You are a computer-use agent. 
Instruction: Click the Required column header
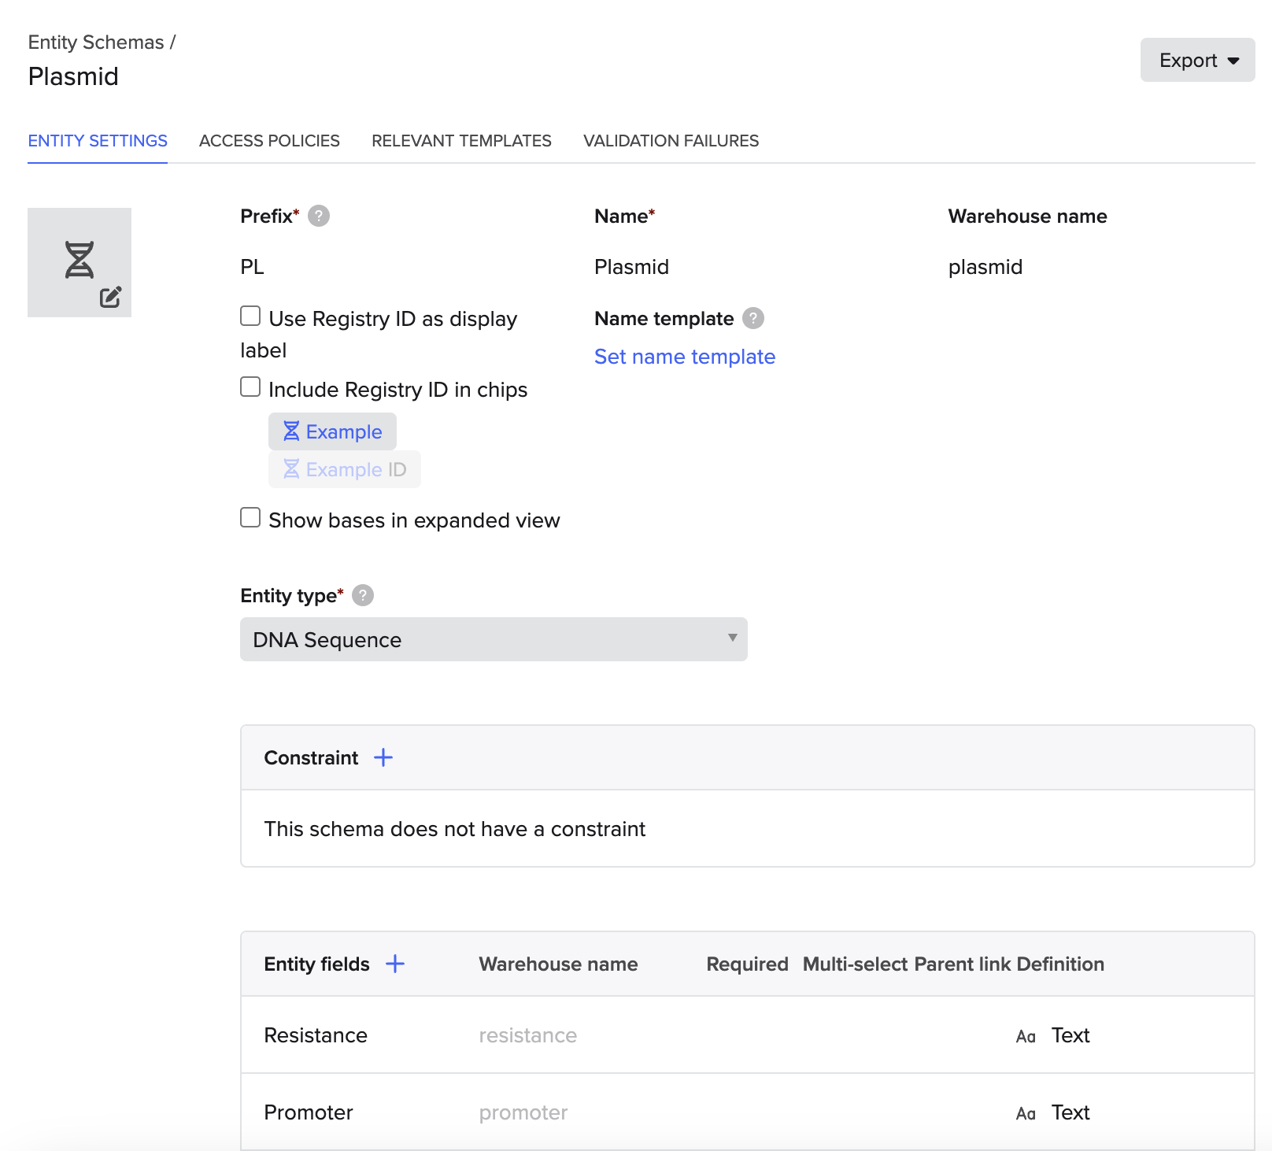click(747, 964)
